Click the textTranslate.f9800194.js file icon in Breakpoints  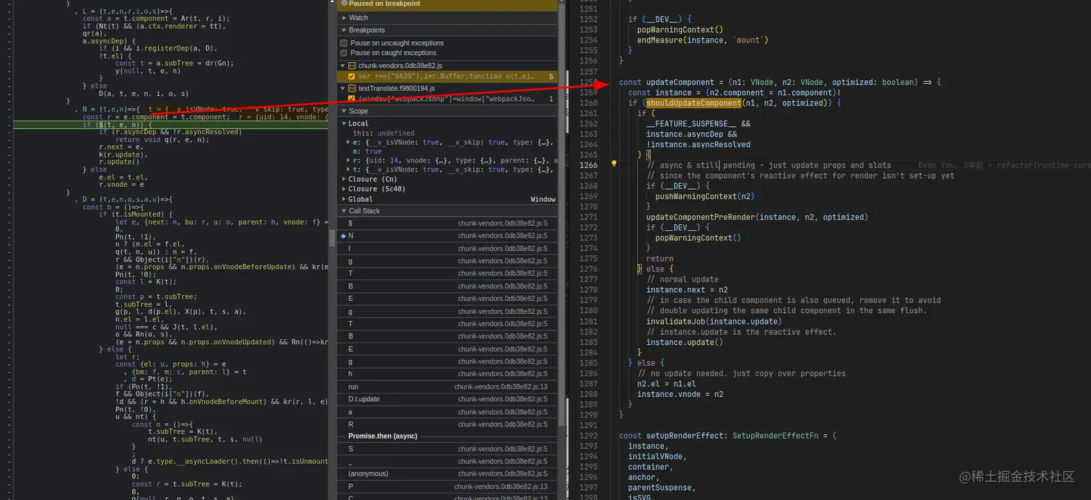352,88
